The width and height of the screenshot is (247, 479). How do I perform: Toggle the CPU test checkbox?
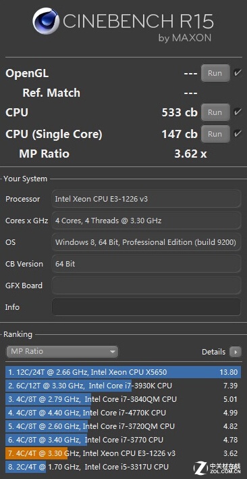238,112
